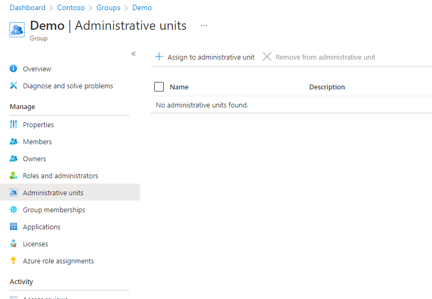
Task: Click the Licenses icon in sidebar
Action: tap(14, 244)
